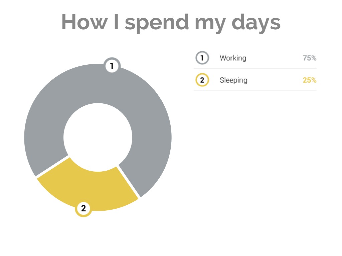Click the divider line below the Working row
The width and height of the screenshot is (342, 256).
click(x=255, y=69)
